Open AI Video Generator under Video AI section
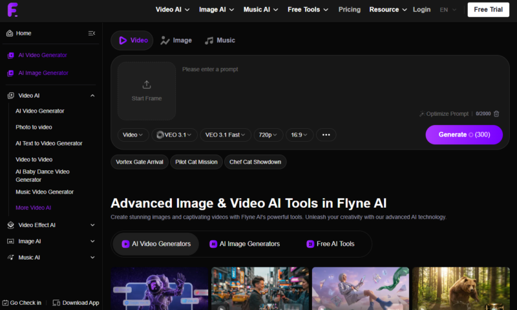 (40, 111)
